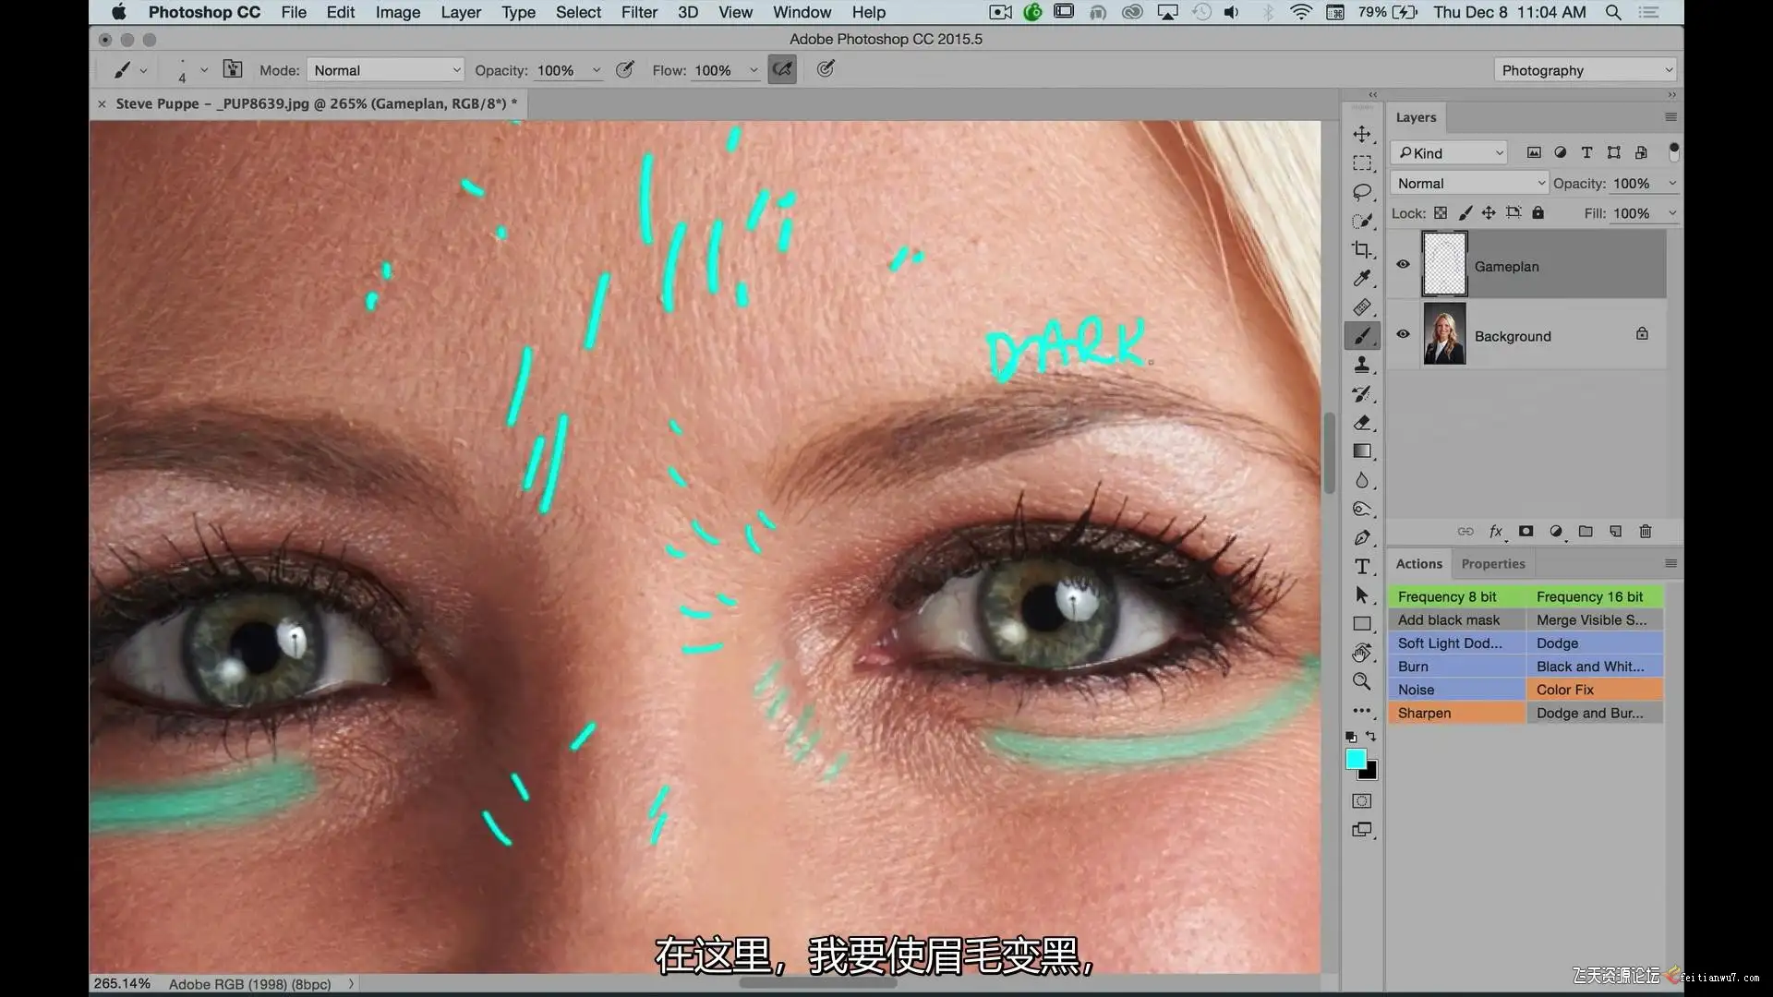Run the Frequency 8 bit action
Screen dimensions: 1773x997
pos(1456,596)
